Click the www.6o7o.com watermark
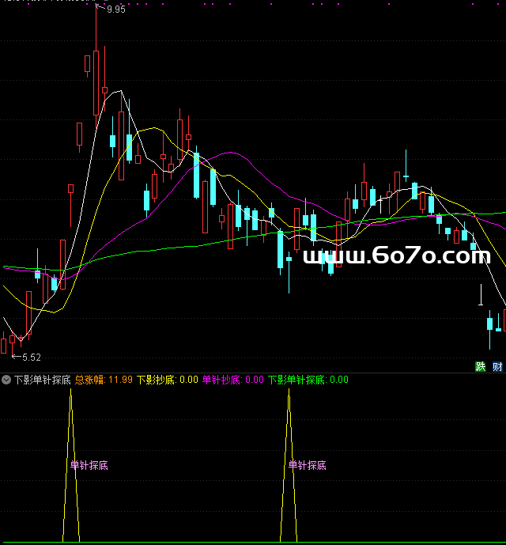The width and height of the screenshot is (506, 545). [x=396, y=256]
